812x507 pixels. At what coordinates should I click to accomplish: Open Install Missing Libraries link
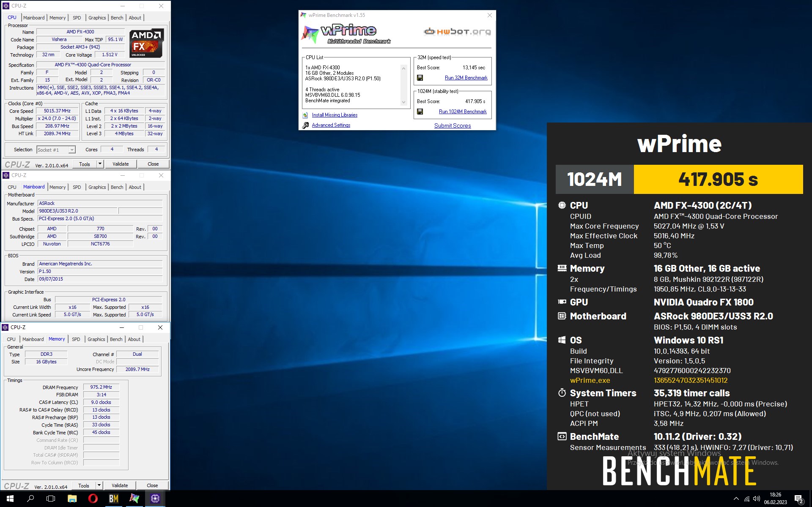pyautogui.click(x=335, y=115)
